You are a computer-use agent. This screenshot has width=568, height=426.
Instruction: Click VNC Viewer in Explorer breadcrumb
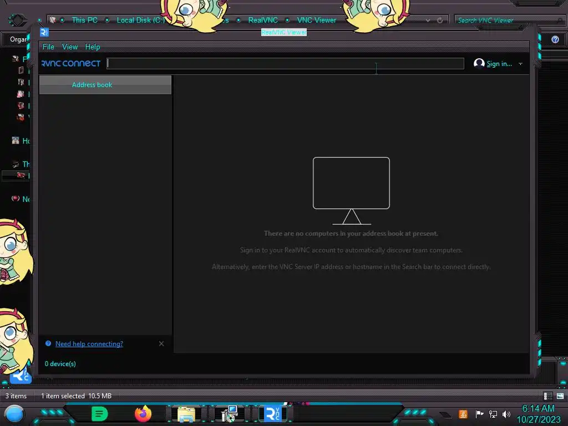pos(317,21)
